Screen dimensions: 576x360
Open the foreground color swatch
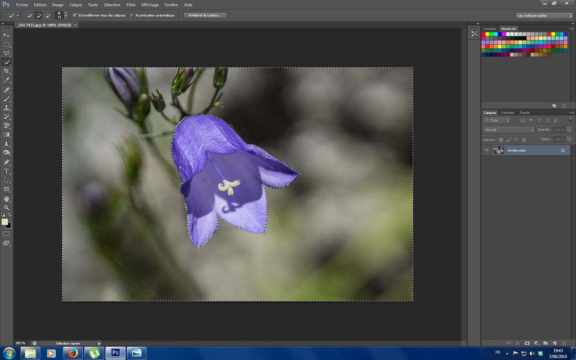coord(4,222)
